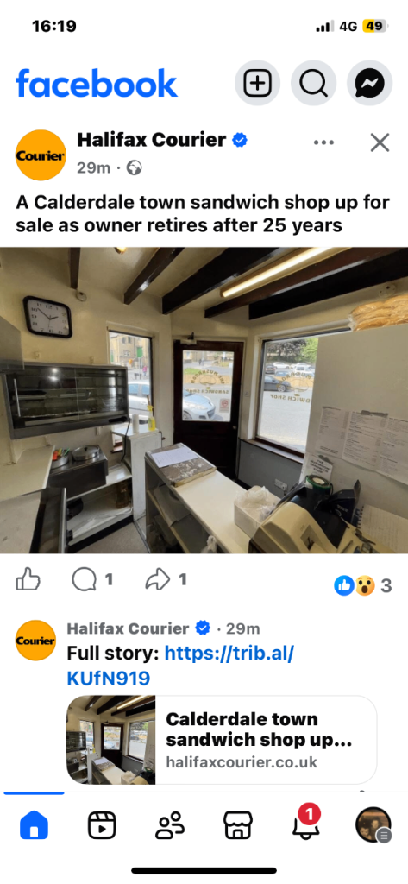408x884 pixels.
Task: Open the Marketplace tab
Action: (x=238, y=826)
